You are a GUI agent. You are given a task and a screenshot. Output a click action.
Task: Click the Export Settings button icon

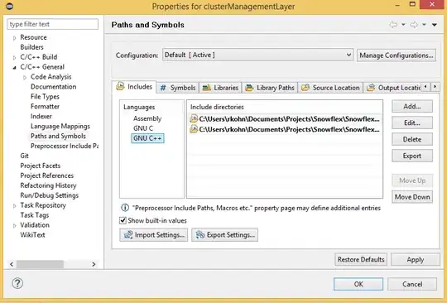click(200, 234)
